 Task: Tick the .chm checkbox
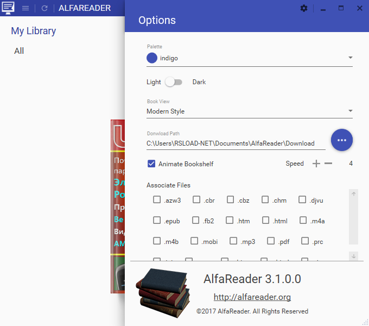pos(265,199)
